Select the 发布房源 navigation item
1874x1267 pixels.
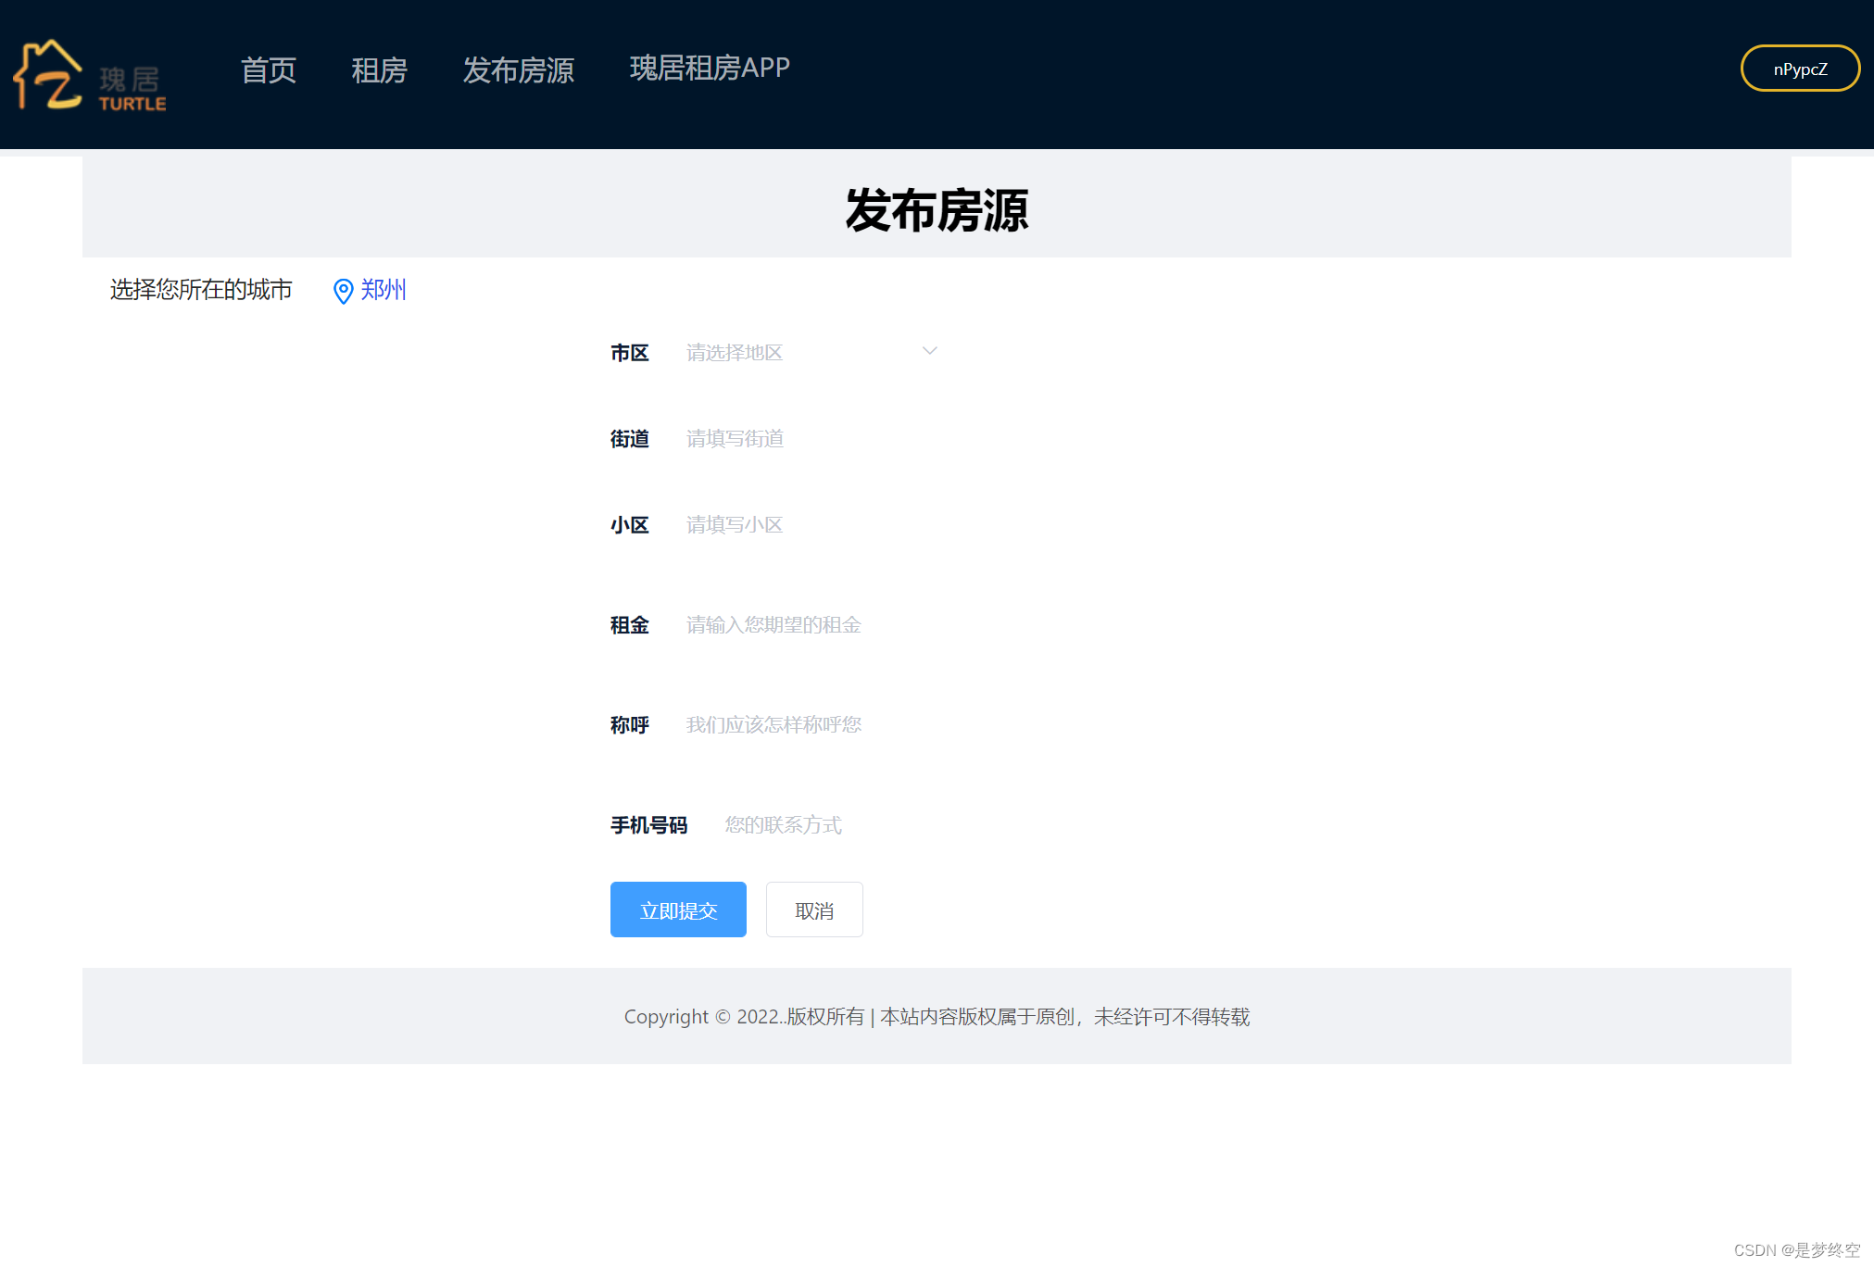coord(518,70)
